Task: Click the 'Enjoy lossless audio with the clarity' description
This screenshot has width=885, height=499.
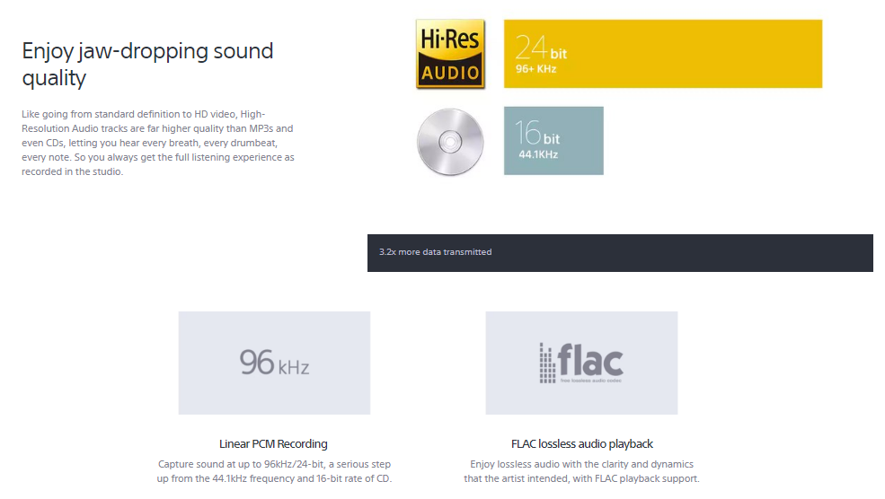Action: pos(581,471)
